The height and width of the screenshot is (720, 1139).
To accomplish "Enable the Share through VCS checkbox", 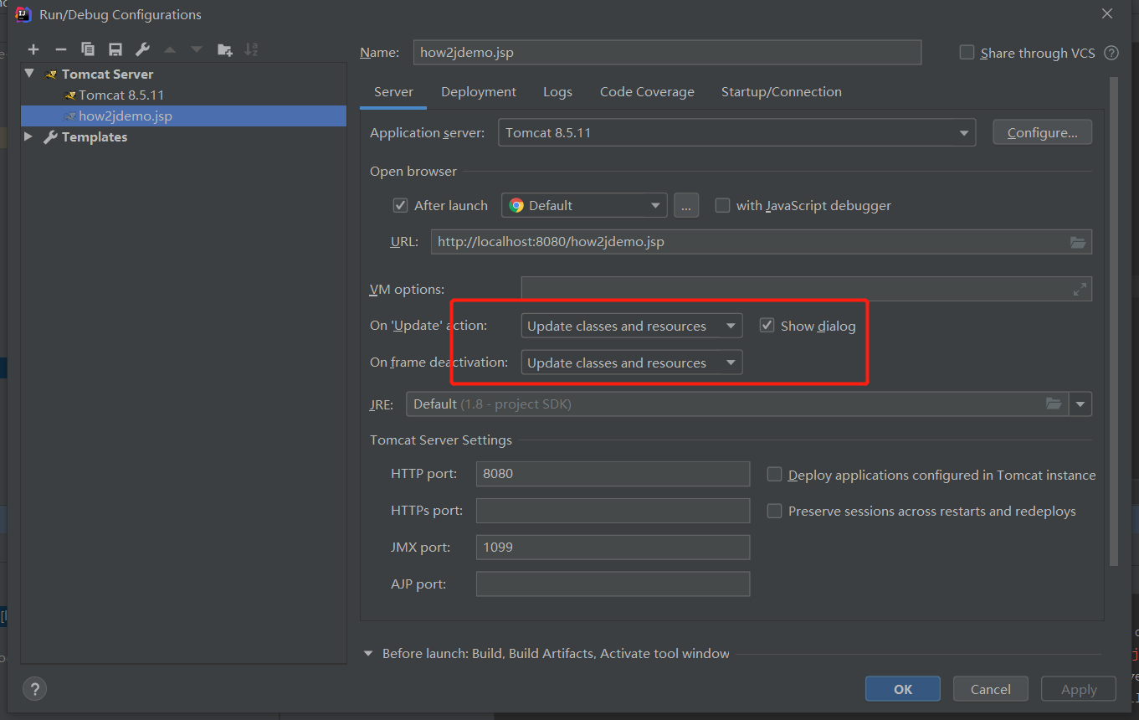I will pos(967,52).
